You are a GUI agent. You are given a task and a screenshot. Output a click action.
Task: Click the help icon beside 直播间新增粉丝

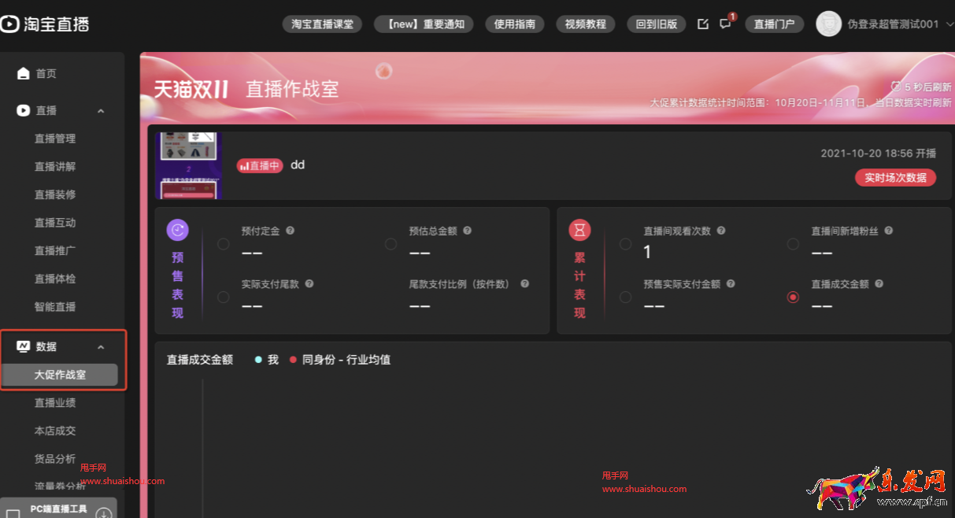click(889, 231)
